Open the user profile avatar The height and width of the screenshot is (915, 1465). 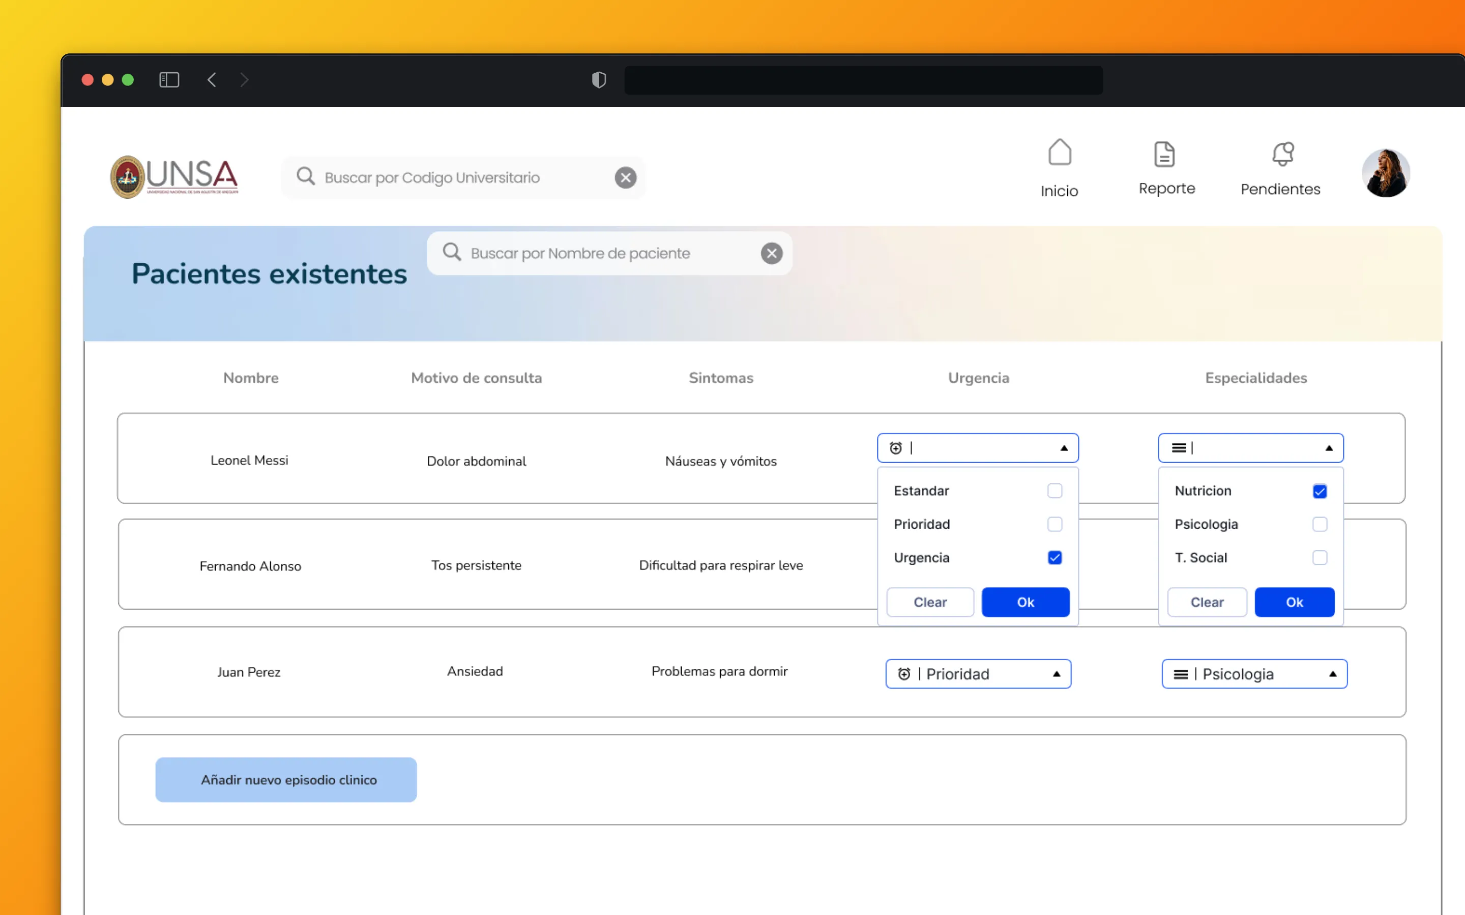[1386, 173]
